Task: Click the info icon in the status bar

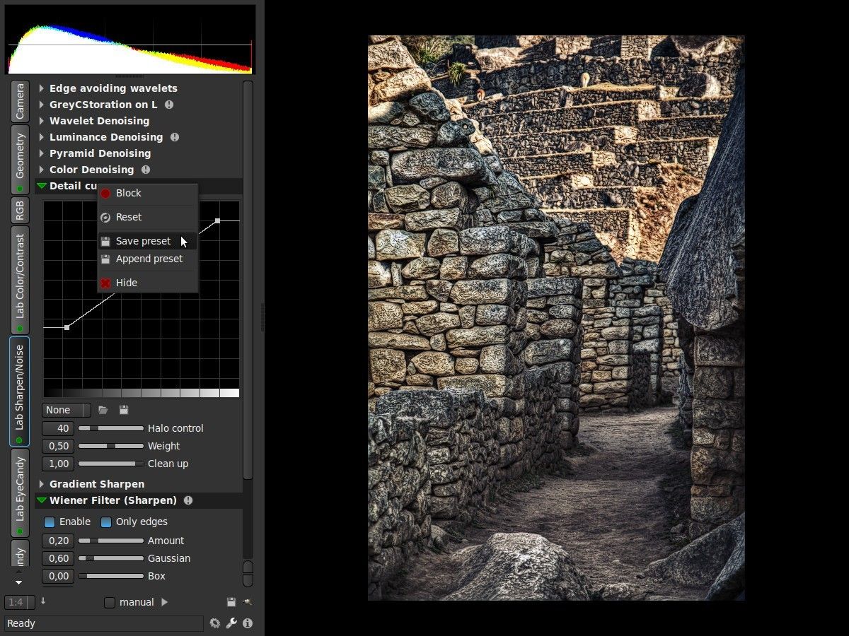Action: coord(247,623)
